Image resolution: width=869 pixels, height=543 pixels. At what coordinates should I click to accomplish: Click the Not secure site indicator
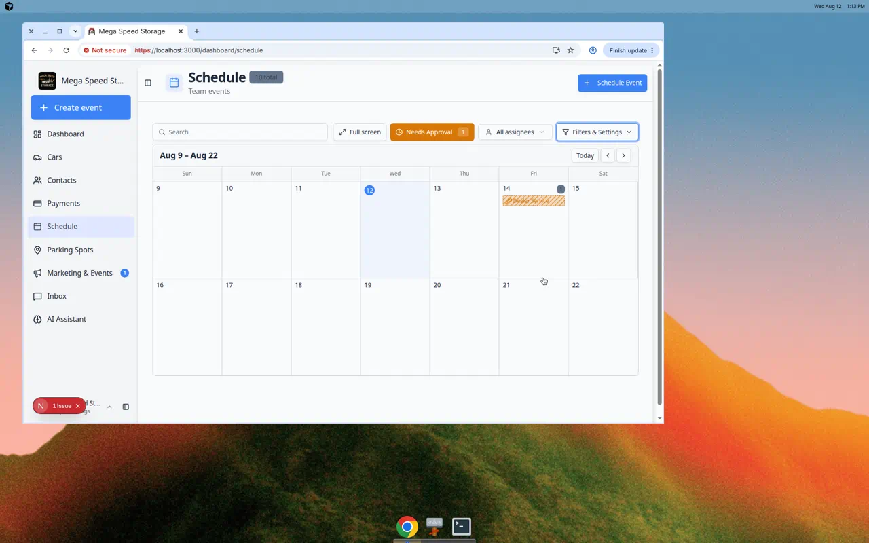pyautogui.click(x=105, y=50)
